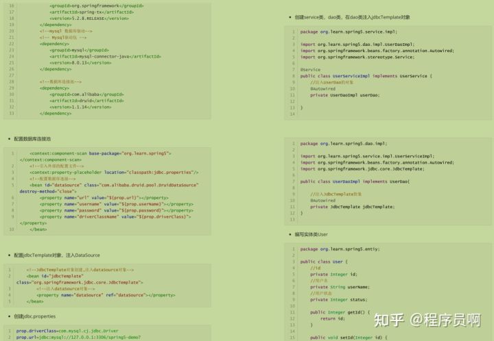Click the "@Service" annotation line

(310, 70)
